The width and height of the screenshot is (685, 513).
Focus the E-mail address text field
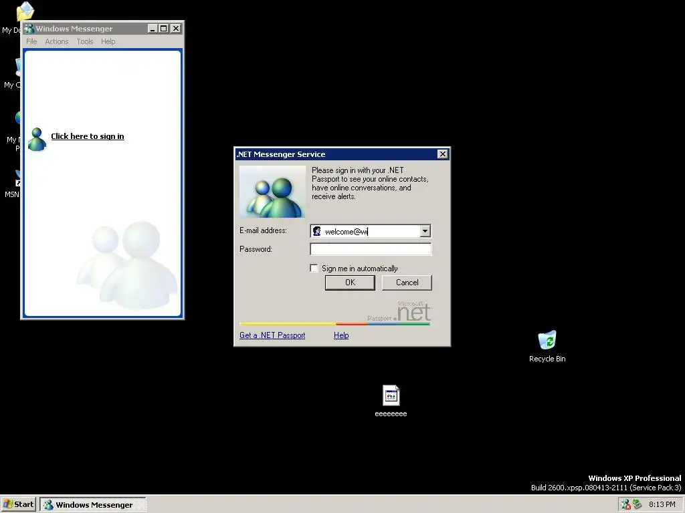pos(371,231)
